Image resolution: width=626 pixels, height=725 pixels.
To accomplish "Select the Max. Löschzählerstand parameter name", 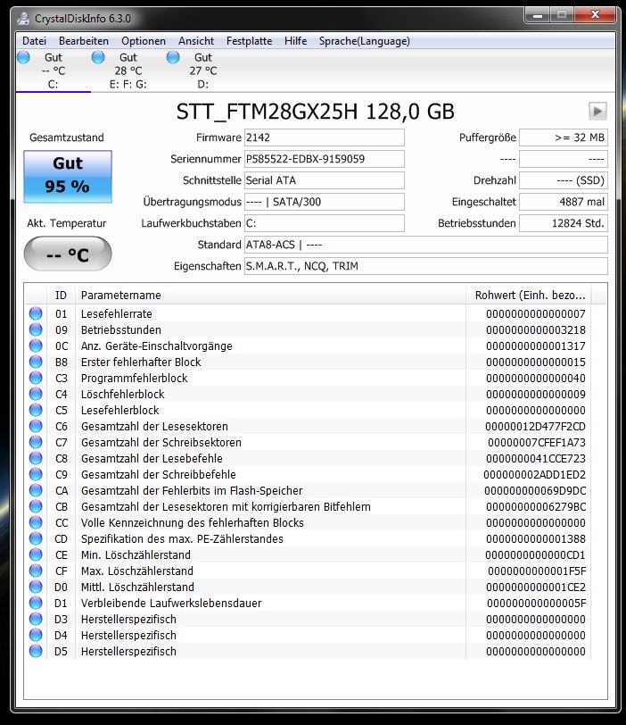I will coord(137,571).
